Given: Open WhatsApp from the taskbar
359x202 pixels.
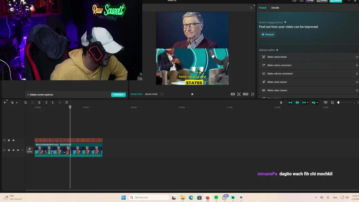Looking at the screenshot, I should (225, 198).
